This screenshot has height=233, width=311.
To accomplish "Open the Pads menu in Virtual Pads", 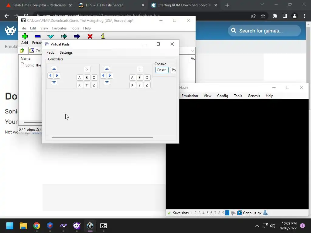I will (x=50, y=52).
